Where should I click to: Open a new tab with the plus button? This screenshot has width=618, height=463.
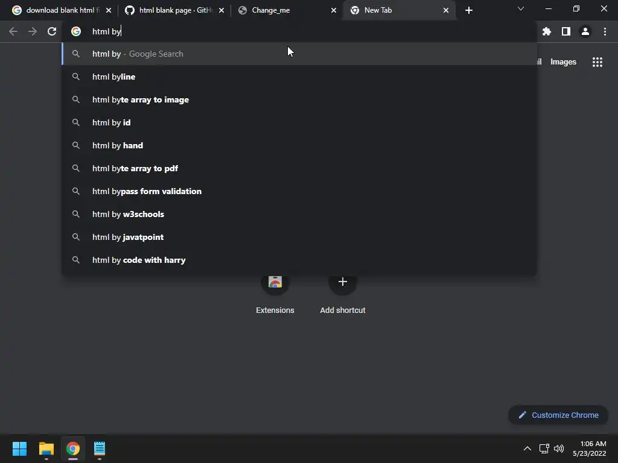468,10
